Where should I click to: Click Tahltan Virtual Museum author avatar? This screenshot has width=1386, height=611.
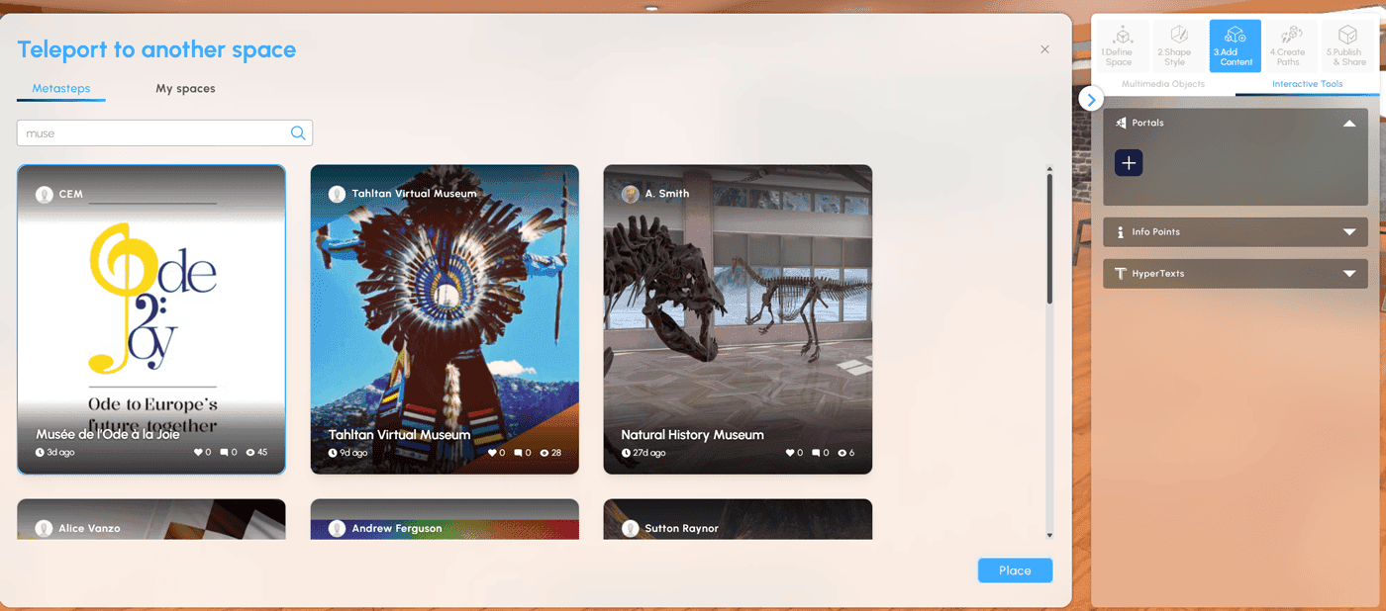(x=338, y=194)
